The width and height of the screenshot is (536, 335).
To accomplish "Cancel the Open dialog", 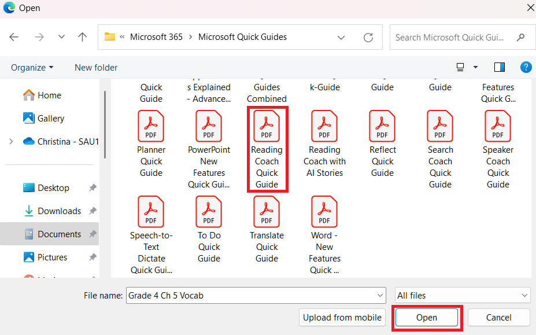I will click(x=499, y=318).
